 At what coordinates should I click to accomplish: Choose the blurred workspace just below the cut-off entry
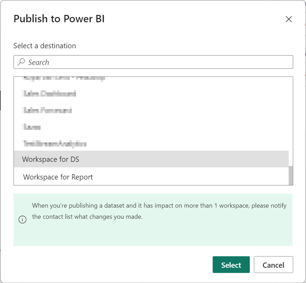click(49, 94)
